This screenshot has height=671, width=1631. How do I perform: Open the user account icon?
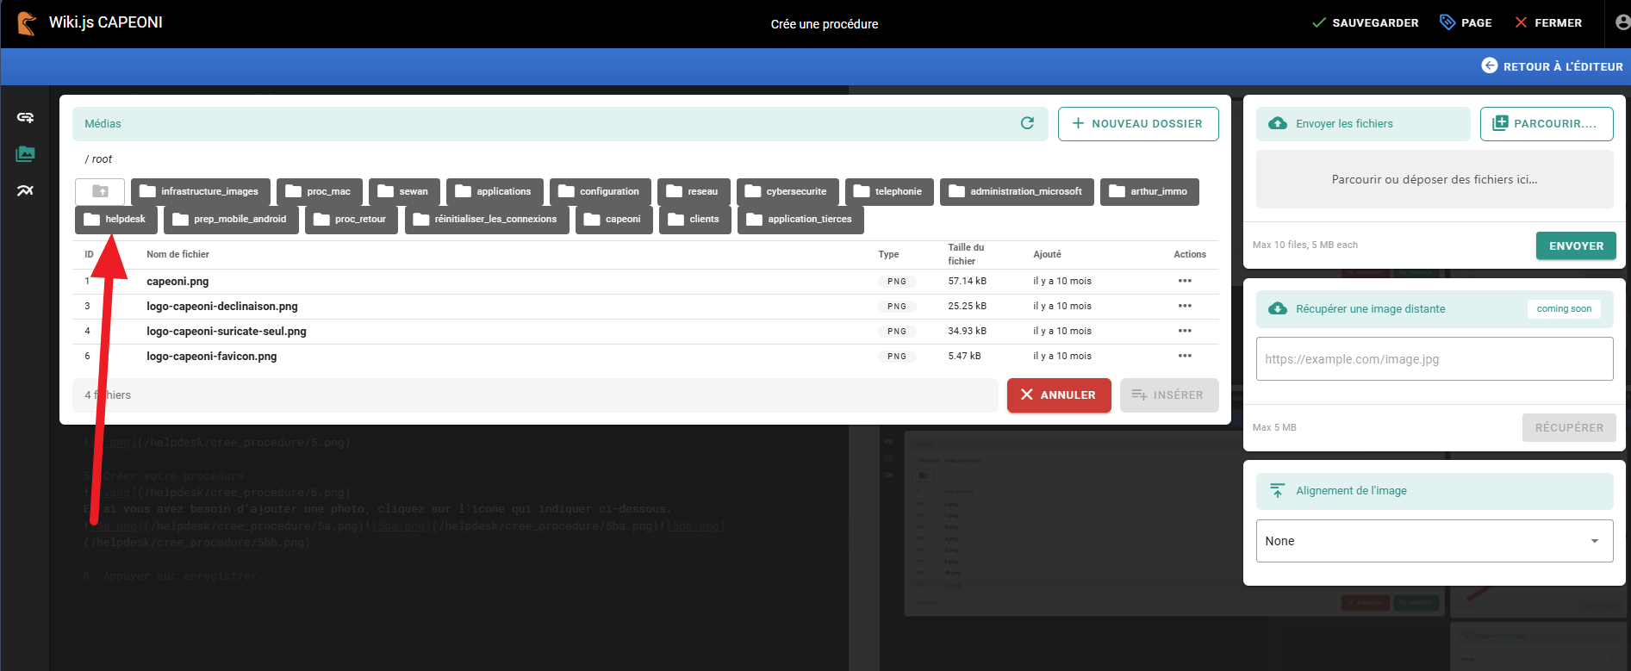[1622, 22]
